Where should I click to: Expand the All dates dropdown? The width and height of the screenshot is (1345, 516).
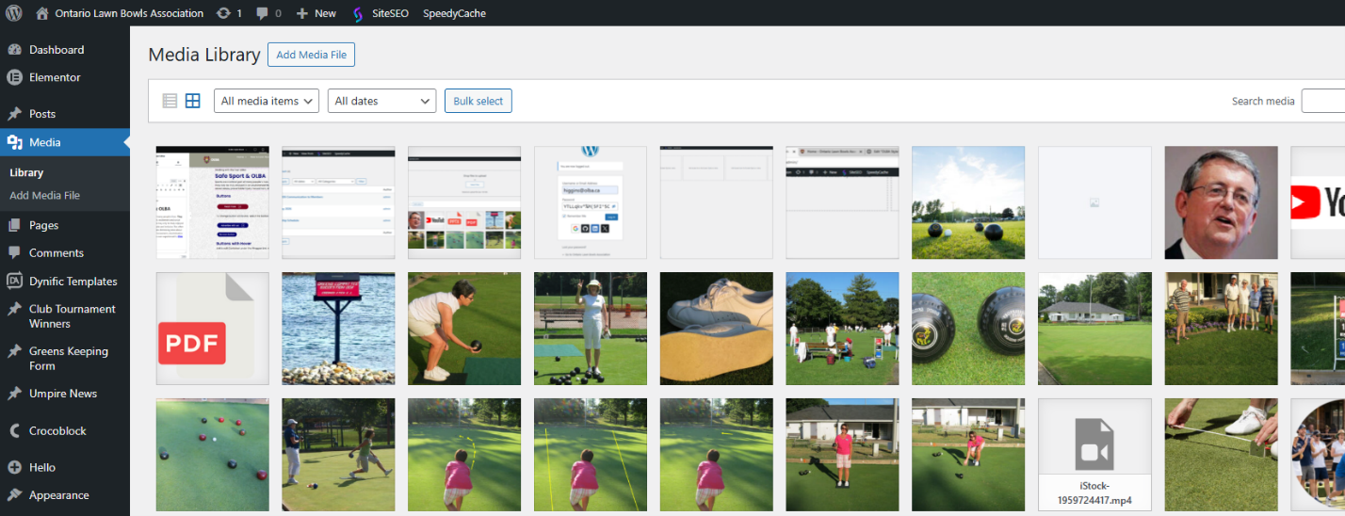pos(381,101)
